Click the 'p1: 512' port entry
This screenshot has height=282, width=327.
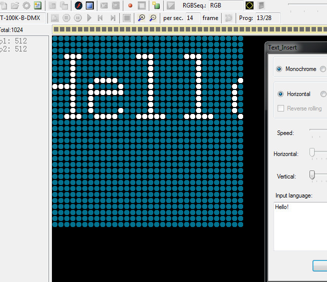pos(13,40)
